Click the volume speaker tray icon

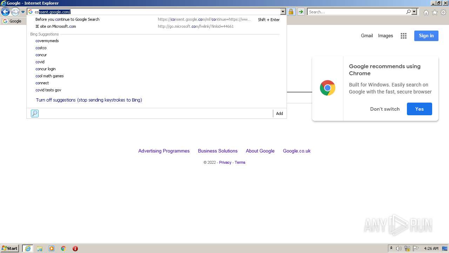tap(399, 248)
